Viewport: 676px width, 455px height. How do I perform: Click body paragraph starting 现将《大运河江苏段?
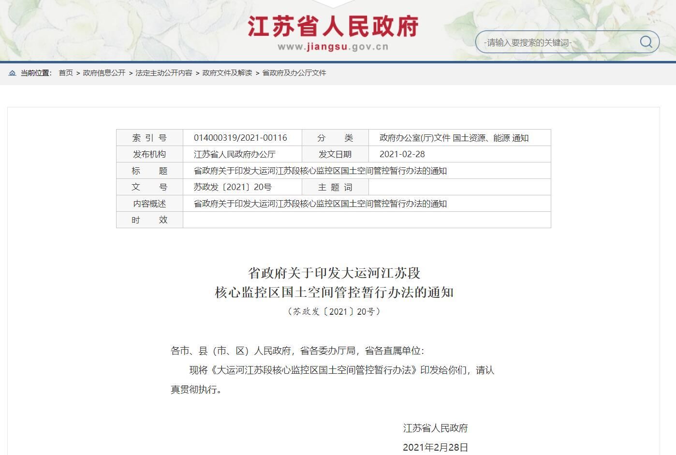pos(341,370)
